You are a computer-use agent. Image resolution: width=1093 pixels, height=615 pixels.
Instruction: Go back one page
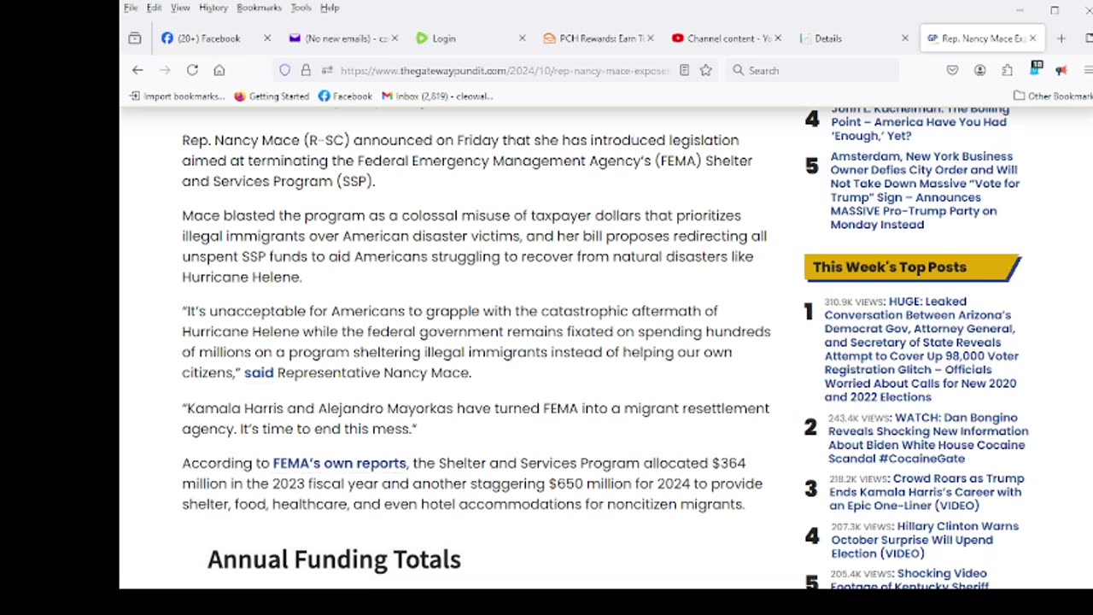pos(137,70)
